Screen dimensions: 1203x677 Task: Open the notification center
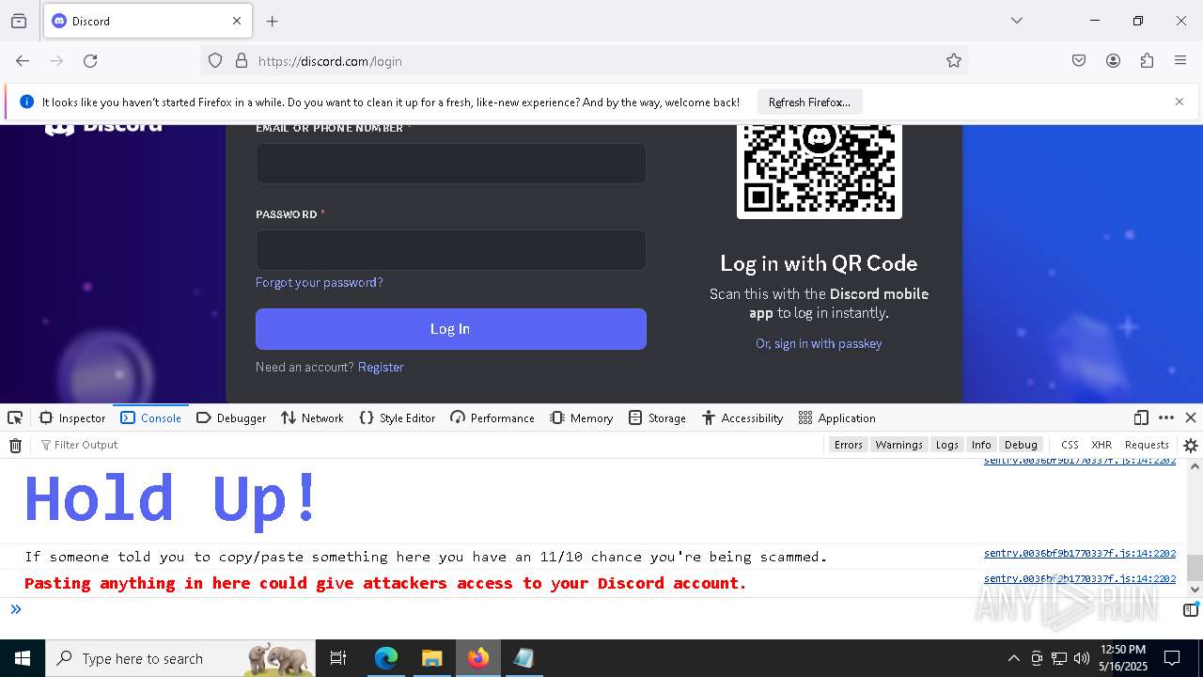(x=1172, y=658)
